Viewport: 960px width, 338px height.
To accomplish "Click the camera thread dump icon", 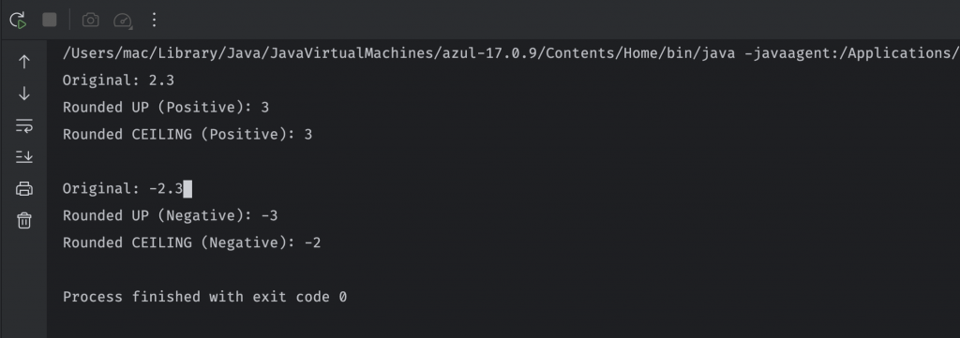I will (x=91, y=21).
